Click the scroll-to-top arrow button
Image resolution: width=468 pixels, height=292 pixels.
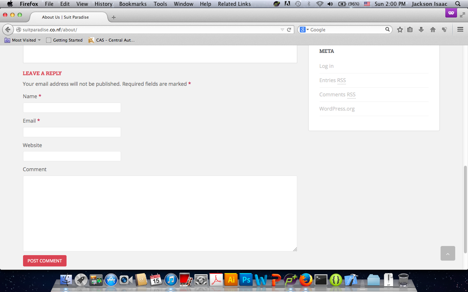point(448,253)
